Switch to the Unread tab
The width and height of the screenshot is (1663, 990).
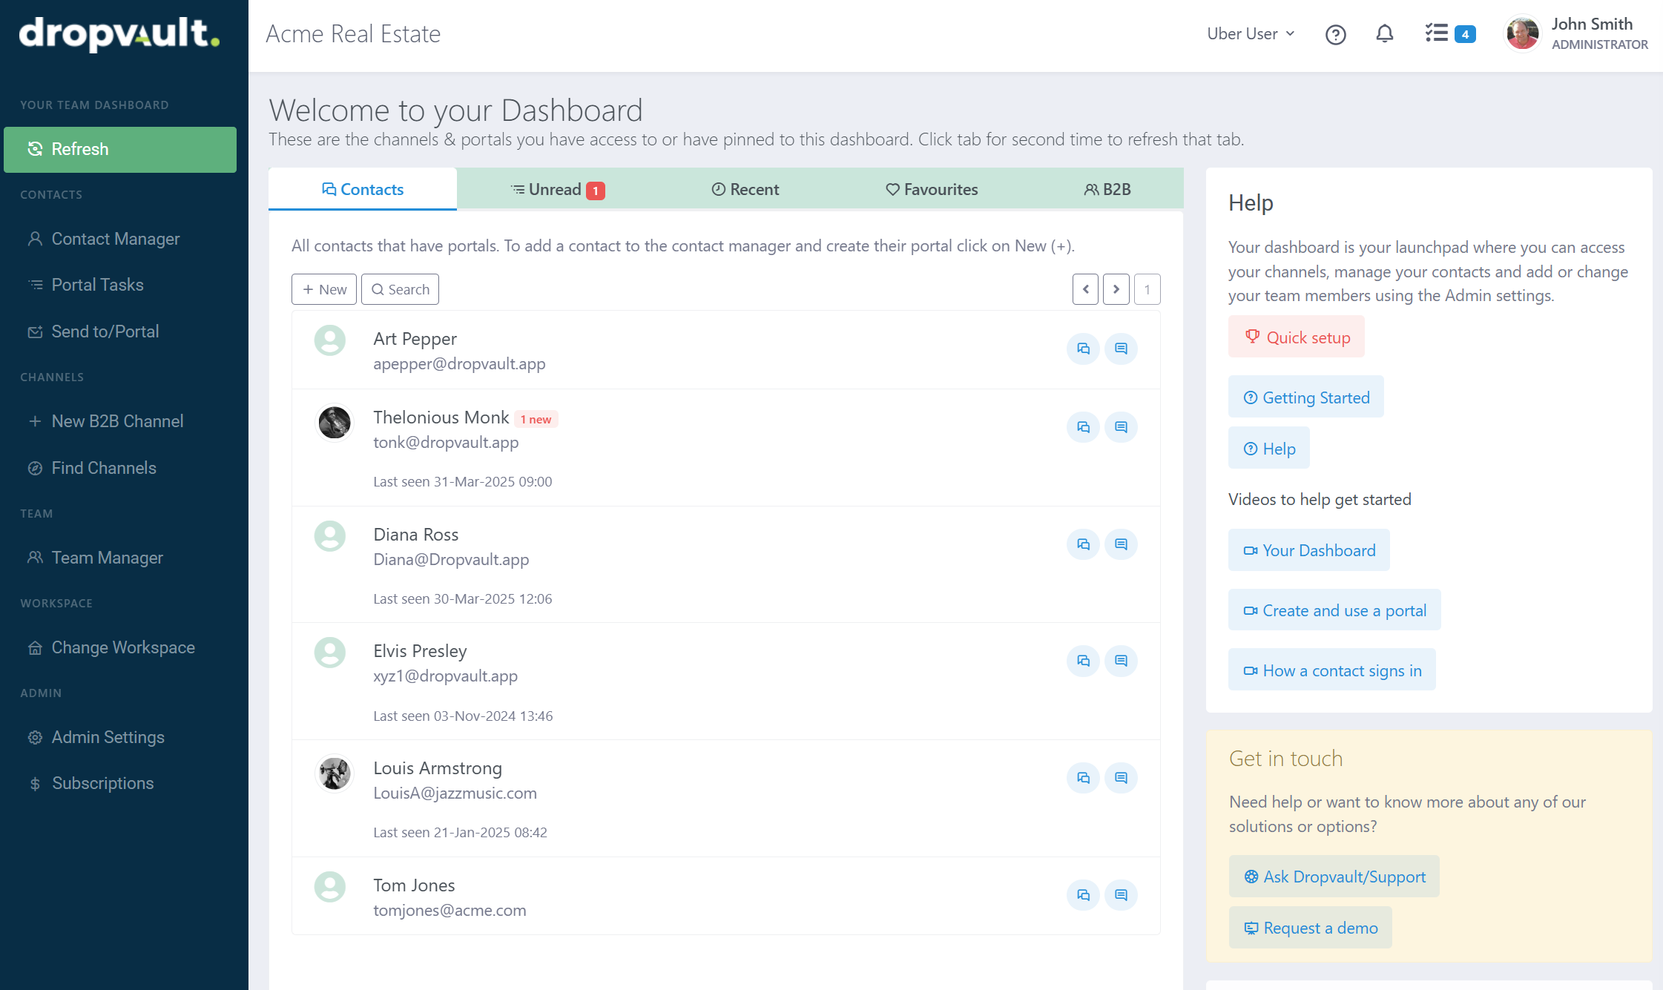(x=558, y=190)
